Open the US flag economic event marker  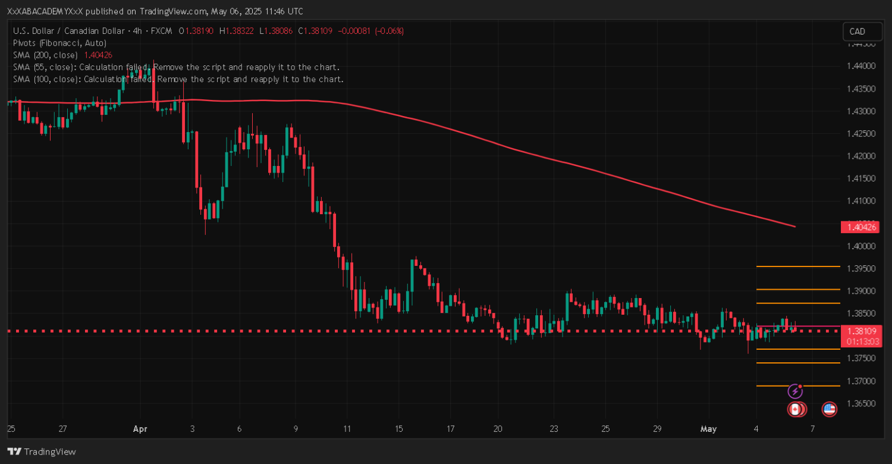(x=829, y=409)
